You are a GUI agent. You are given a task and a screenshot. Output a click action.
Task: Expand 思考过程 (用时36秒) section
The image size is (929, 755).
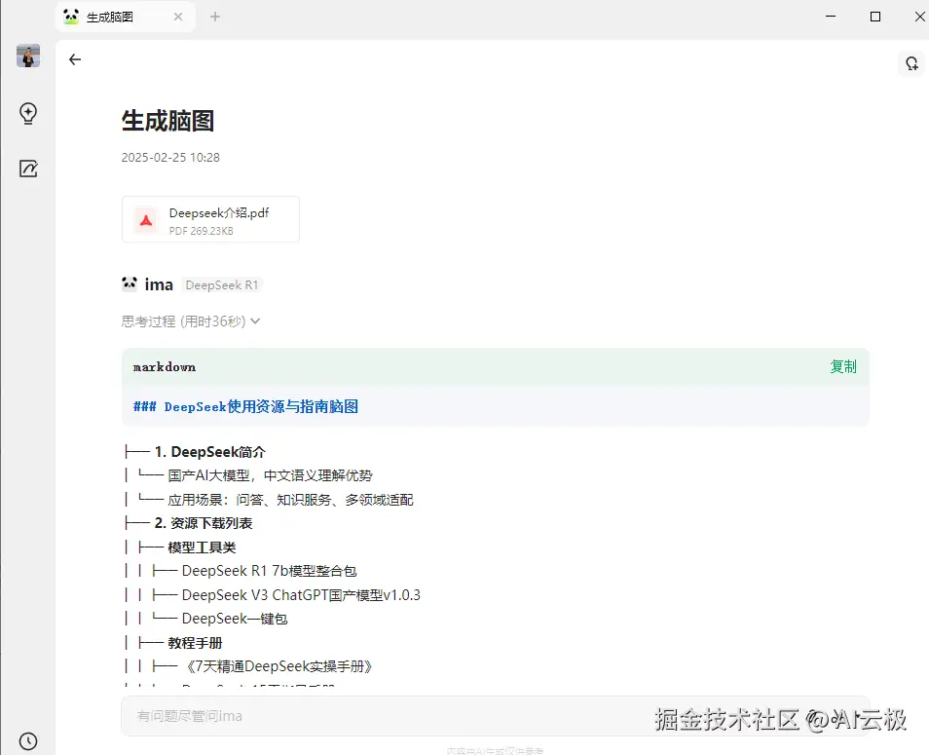[191, 321]
